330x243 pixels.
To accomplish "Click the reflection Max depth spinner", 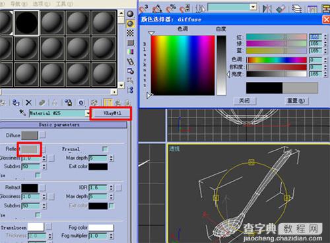I will [x=111, y=158].
